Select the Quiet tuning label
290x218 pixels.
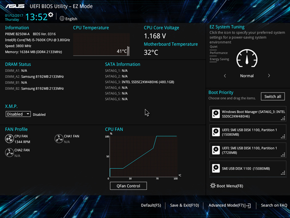coord(213,47)
